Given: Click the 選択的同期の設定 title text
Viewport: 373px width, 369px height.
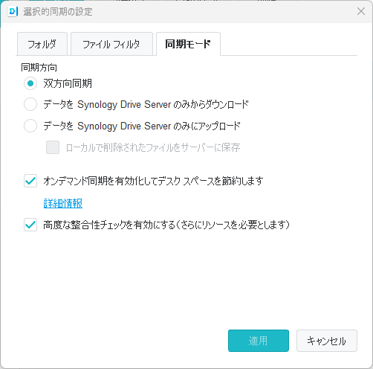Looking at the screenshot, I should click(x=58, y=12).
